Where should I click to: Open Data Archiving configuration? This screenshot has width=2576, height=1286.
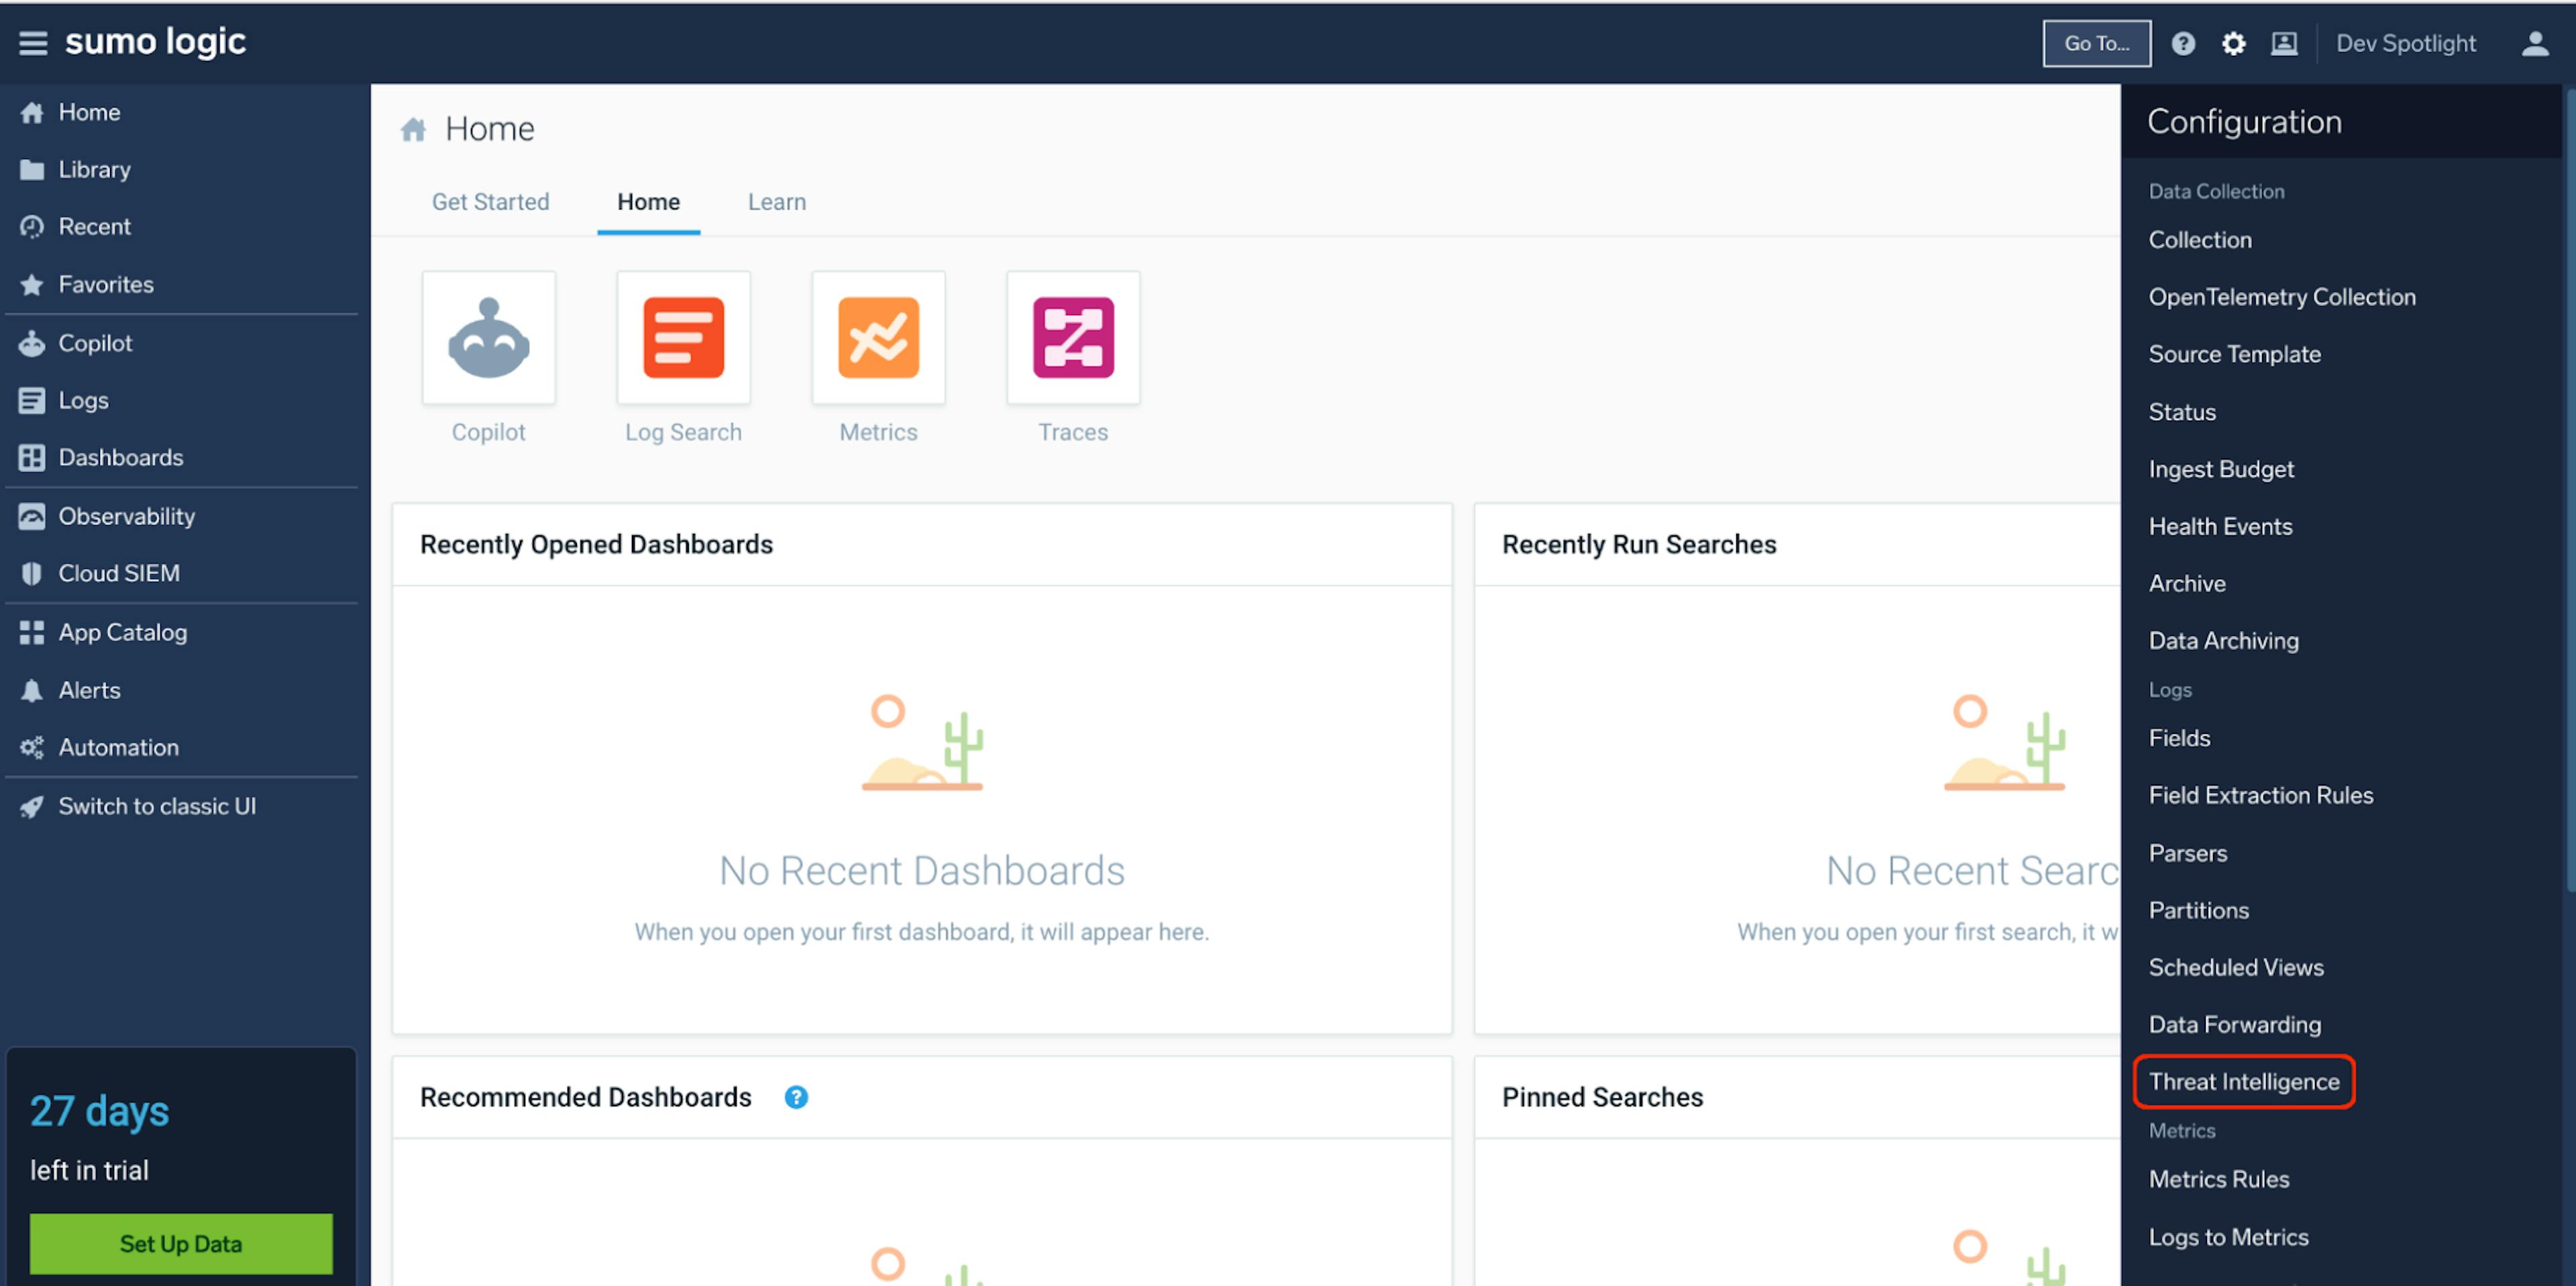coord(2223,641)
